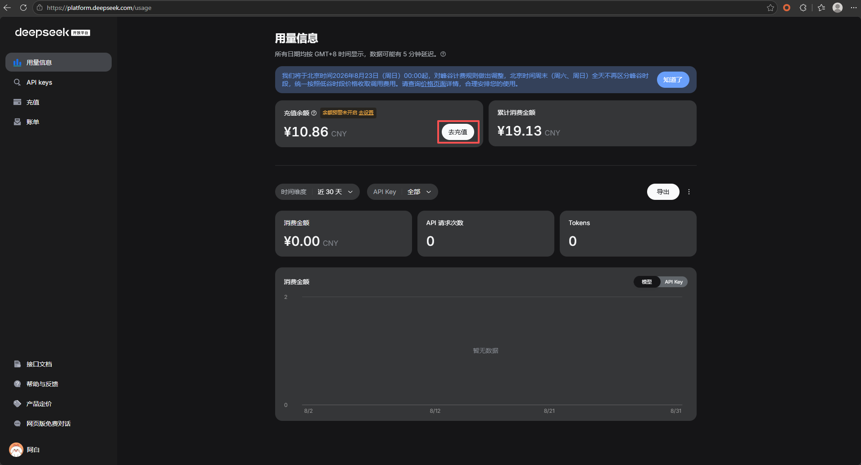Switch the chart to API Key view

pos(674,282)
